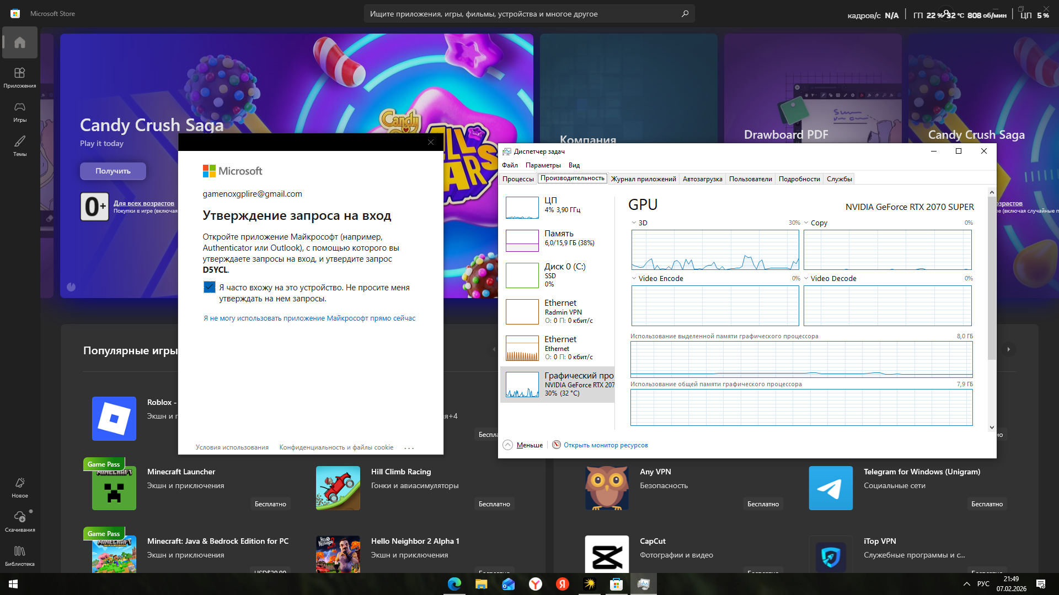The height and width of the screenshot is (595, 1059).
Task: Click the Получить button for Candy Crush
Action: 113,171
